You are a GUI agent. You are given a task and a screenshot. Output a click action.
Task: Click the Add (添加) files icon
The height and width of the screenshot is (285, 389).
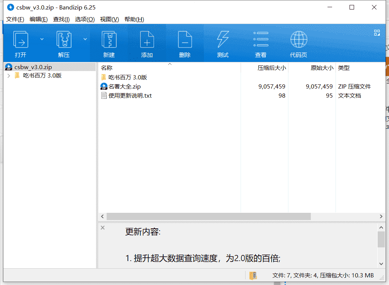coord(147,40)
